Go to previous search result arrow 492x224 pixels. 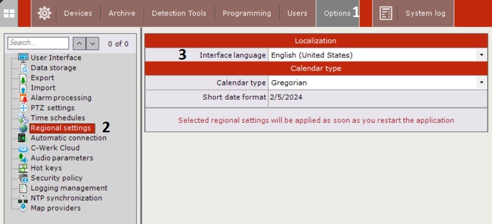tap(79, 44)
